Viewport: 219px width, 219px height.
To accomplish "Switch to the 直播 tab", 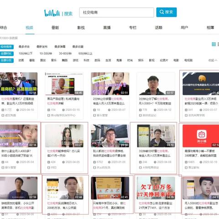I will click(107, 27).
